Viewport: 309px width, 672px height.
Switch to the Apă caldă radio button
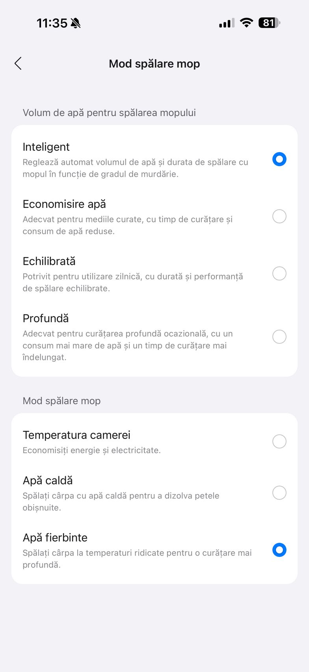pos(279,493)
